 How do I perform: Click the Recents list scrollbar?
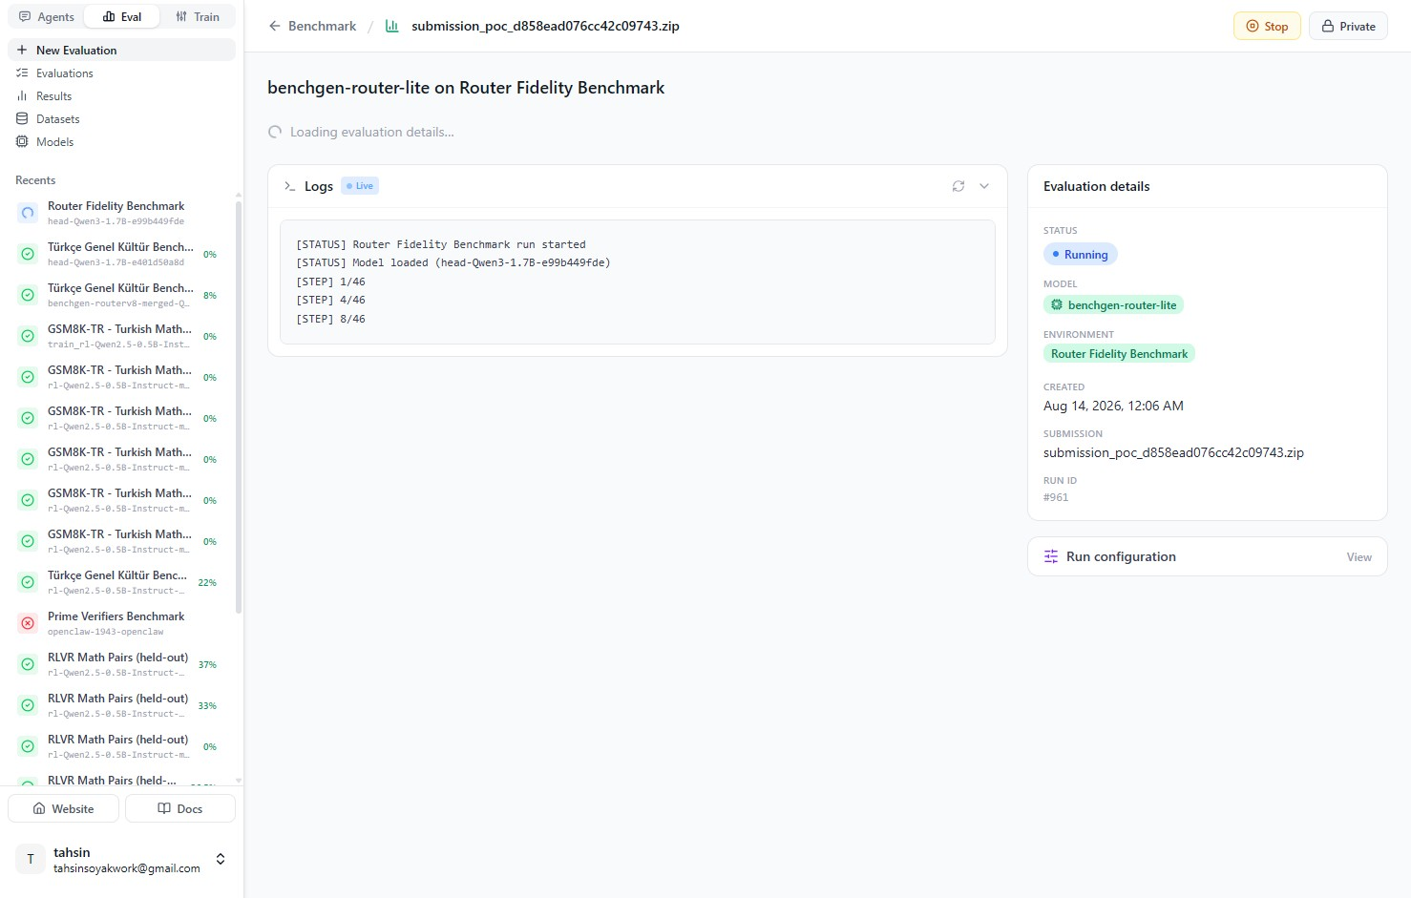pos(239,406)
